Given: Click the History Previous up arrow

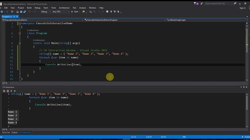Looking at the screenshot, I should coord(11,91).
